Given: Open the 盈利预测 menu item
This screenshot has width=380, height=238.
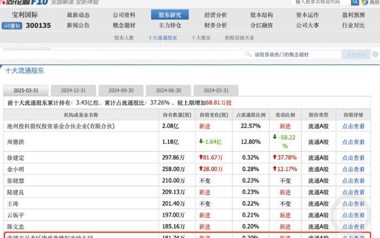Looking at the screenshot, I should click(353, 15).
